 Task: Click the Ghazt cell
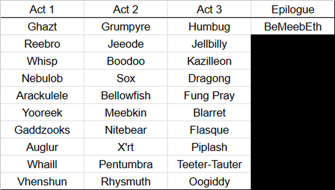point(42,27)
